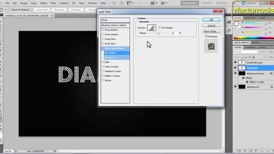Click the style preview thumbnail in Layer Style
The width and height of the screenshot is (274, 154).
211,46
